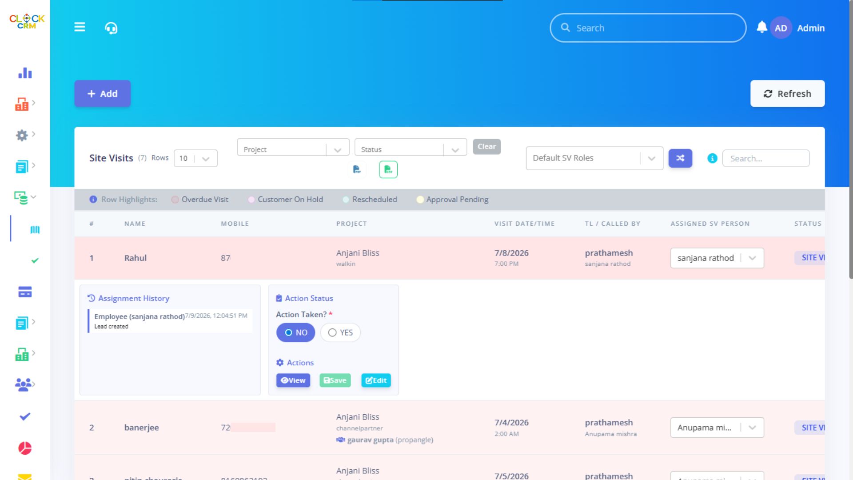Open the red pie chart icon in sidebar
This screenshot has width=853, height=480.
pos(25,448)
